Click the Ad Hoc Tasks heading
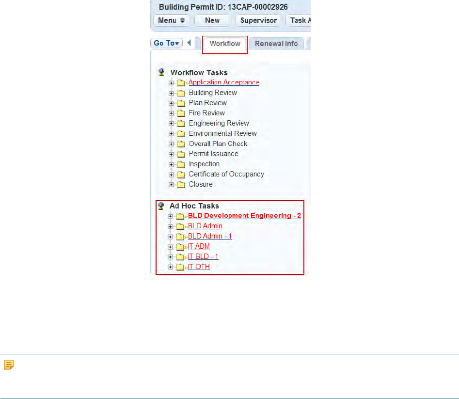 194,206
